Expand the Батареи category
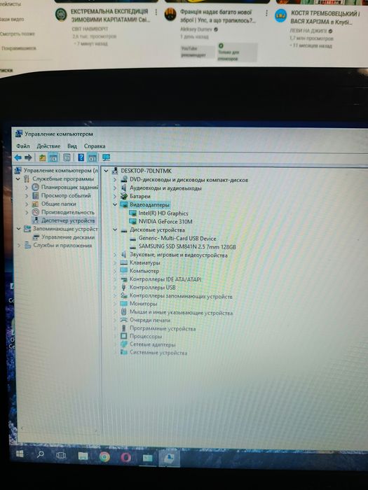368x490 pixels. click(115, 196)
